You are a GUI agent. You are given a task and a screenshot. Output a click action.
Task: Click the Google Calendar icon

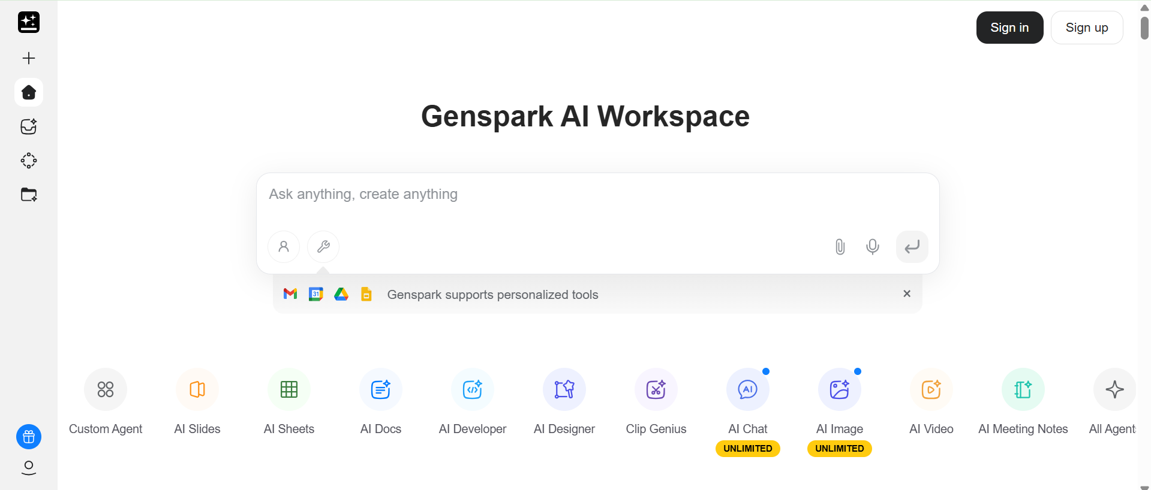point(316,294)
